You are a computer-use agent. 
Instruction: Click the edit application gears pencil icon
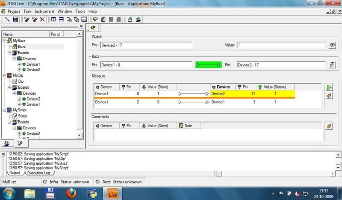(35, 20)
